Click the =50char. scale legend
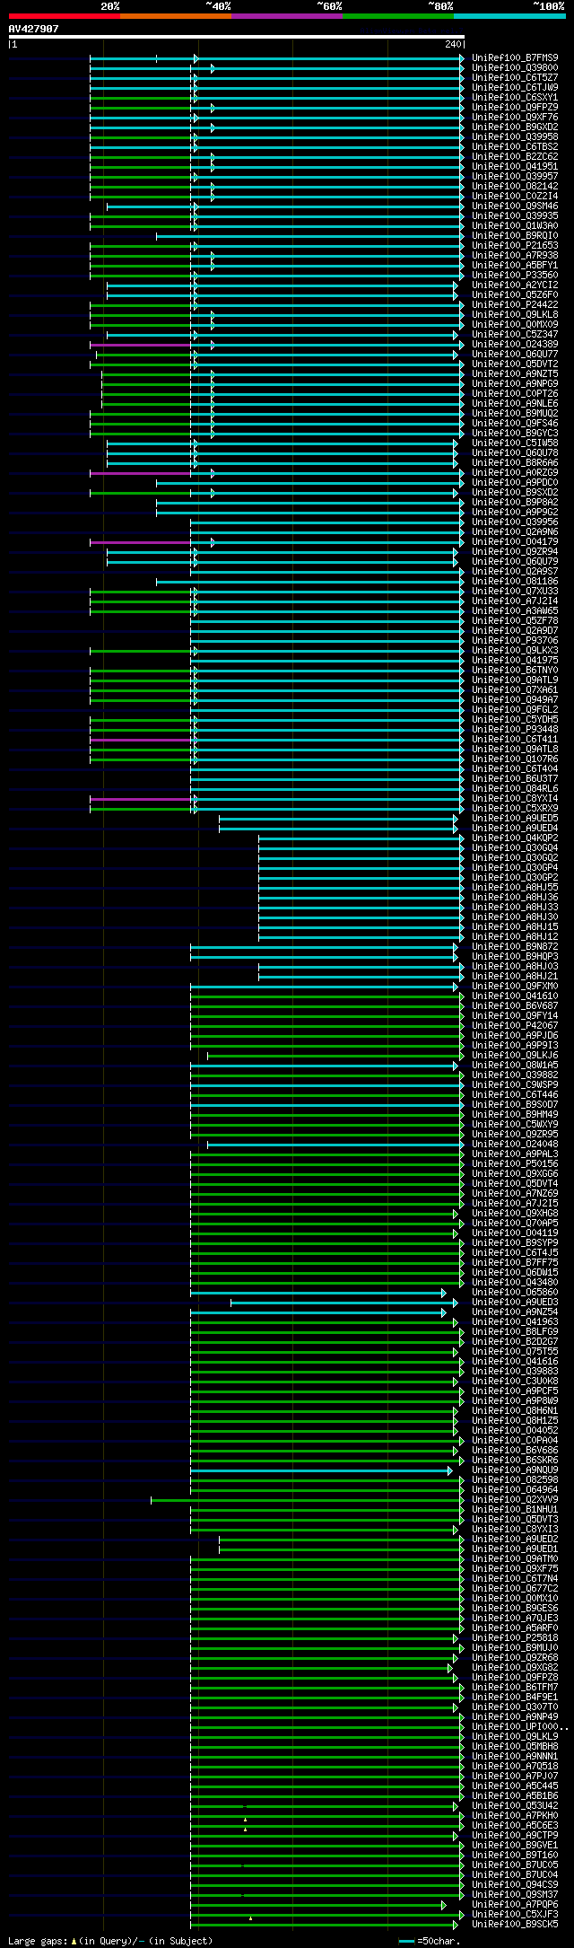Viewport: 574px width, 1948px height. click(x=430, y=1941)
